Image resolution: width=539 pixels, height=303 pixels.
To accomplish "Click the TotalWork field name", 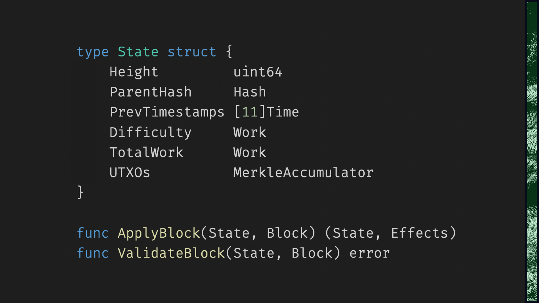I will click(146, 153).
